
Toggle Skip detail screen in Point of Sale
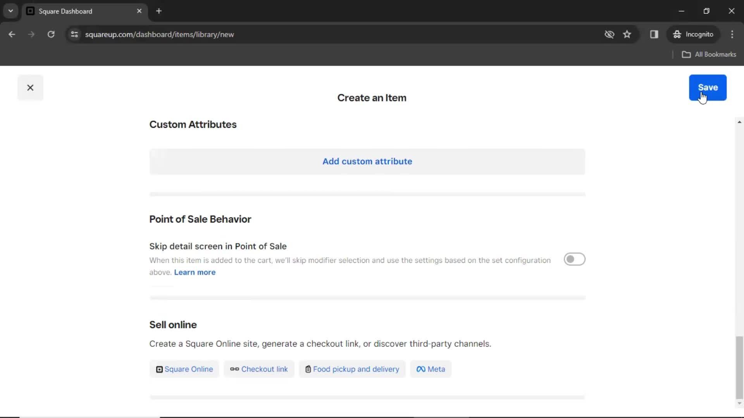[x=574, y=259]
